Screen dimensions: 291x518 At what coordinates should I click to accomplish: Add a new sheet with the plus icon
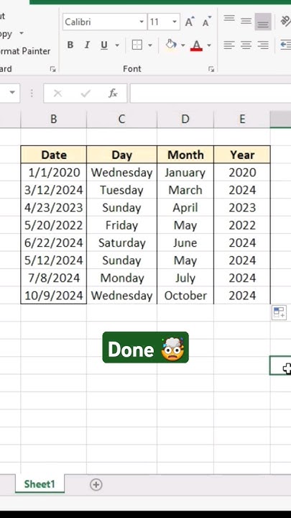96,485
